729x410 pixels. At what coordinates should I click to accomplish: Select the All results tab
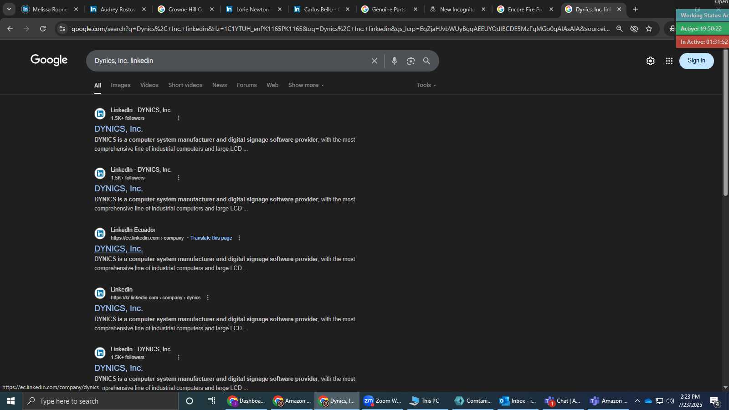pyautogui.click(x=98, y=85)
